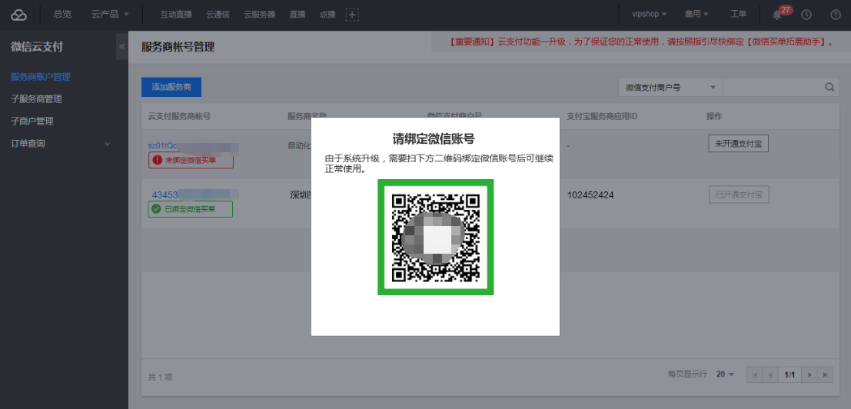Viewport: 851px width, 409px height.
Task: Go to the next page arrow
Action: pyautogui.click(x=809, y=374)
